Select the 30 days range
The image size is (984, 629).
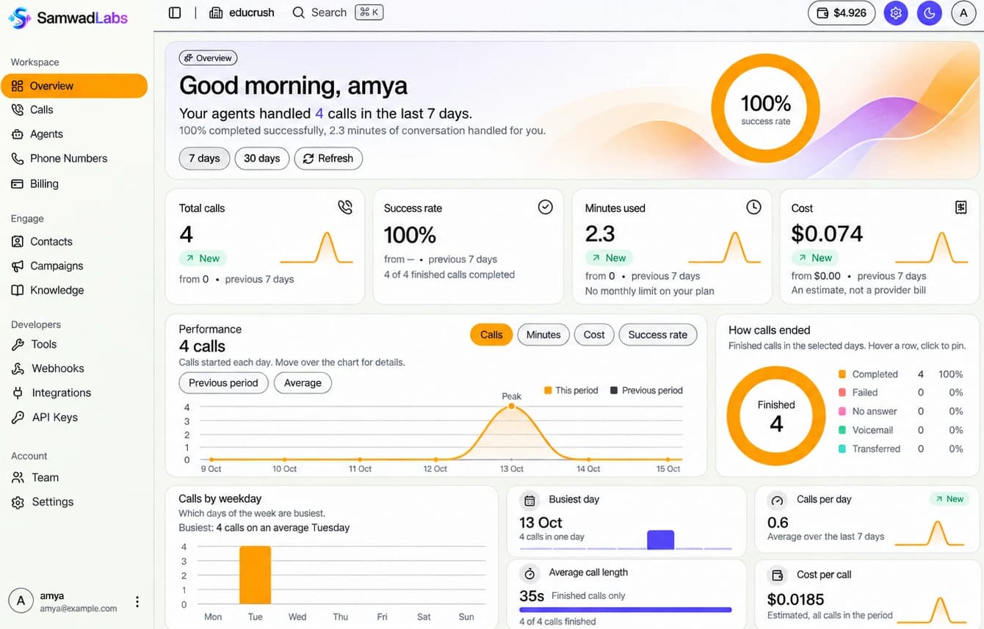point(262,159)
